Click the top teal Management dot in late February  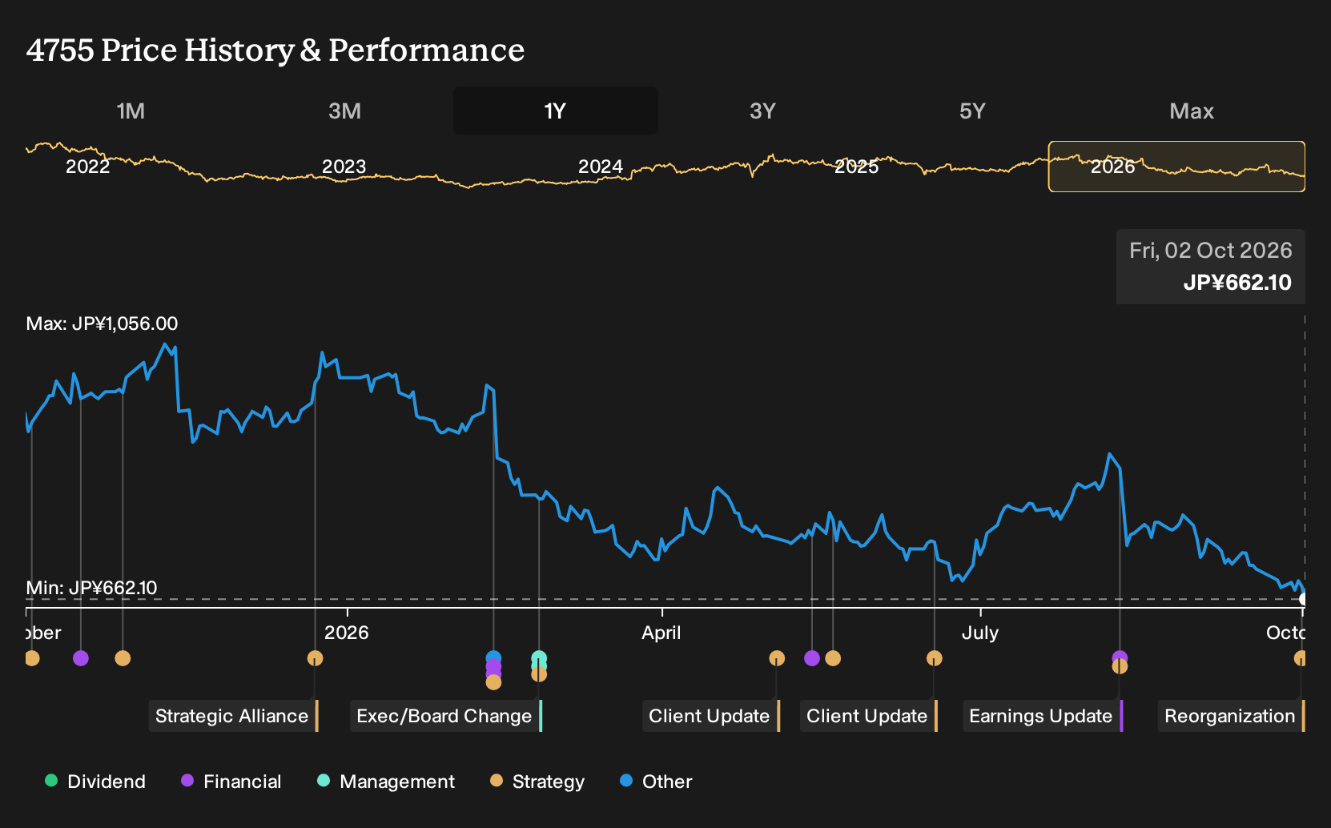tap(539, 658)
